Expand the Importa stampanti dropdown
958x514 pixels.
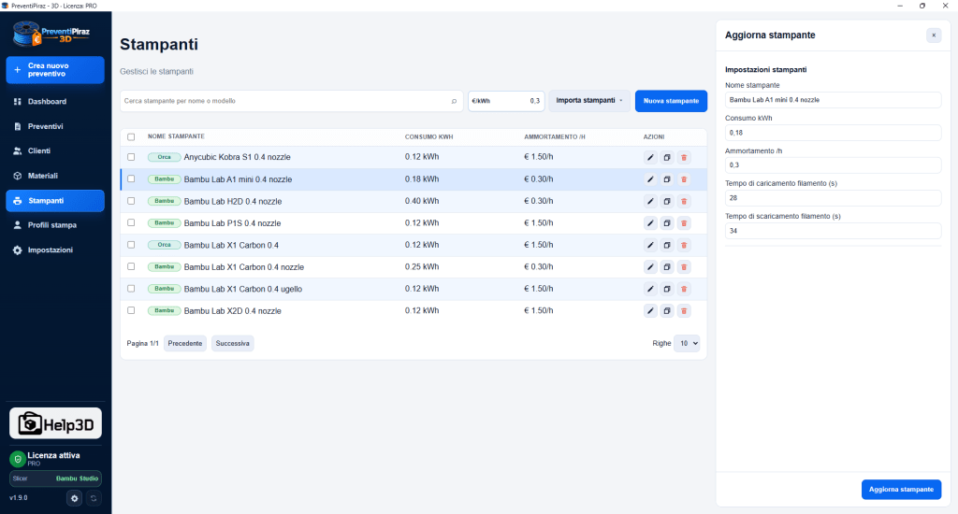[589, 101]
